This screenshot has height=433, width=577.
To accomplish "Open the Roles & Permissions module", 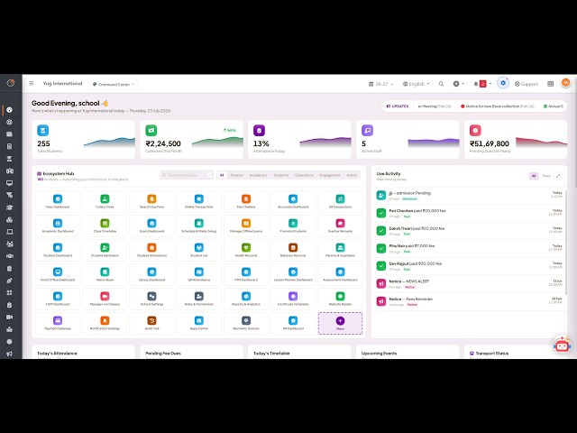I will (x=198, y=299).
